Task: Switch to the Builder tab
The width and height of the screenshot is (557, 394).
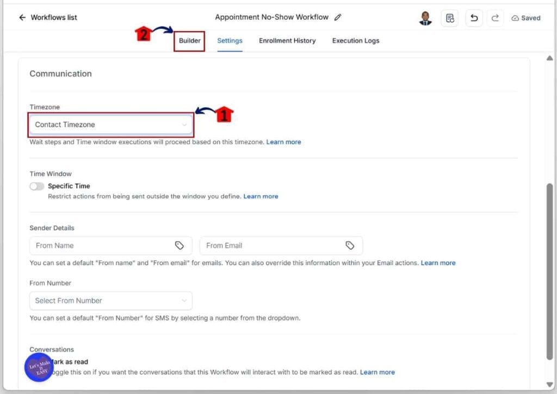Action: (x=190, y=41)
